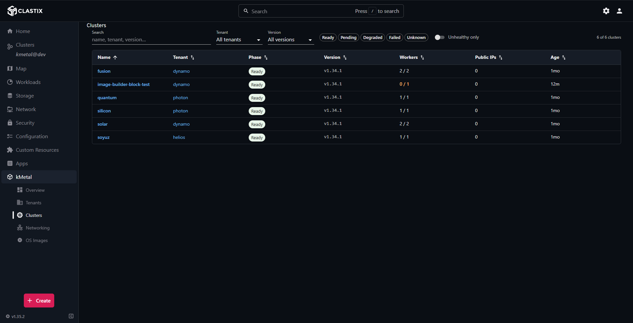Open the Networking submenu item
Screen dimensions: 633x323
click(38, 228)
